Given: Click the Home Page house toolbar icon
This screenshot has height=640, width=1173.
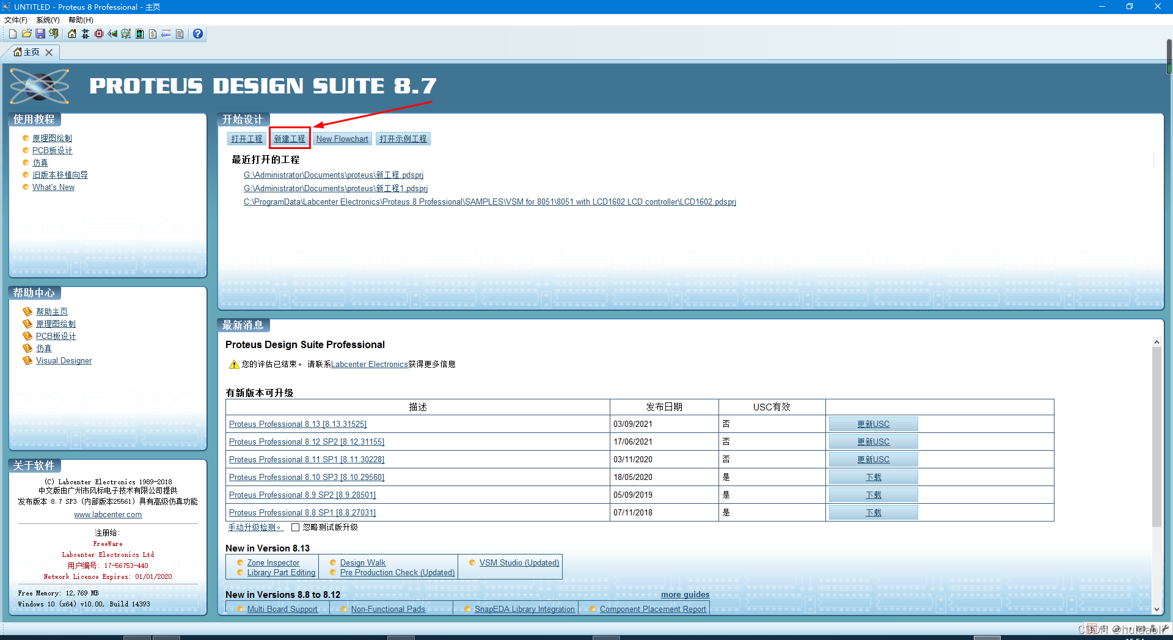Looking at the screenshot, I should coord(72,34).
